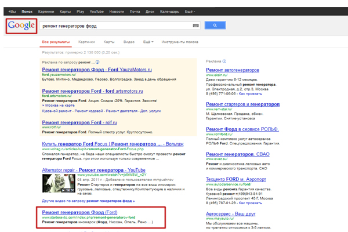
Task: Click the blue search magnifier button
Action: (x=215, y=26)
